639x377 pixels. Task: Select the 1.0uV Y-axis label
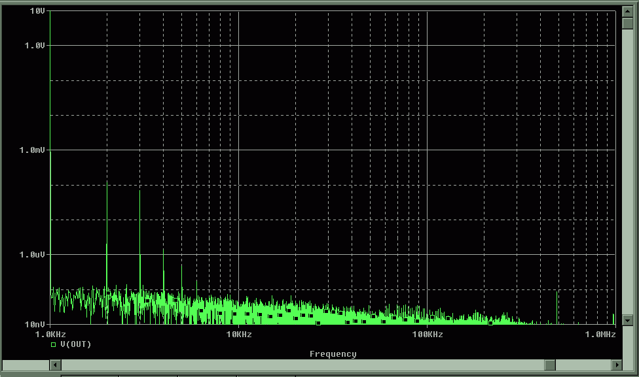tap(33, 254)
